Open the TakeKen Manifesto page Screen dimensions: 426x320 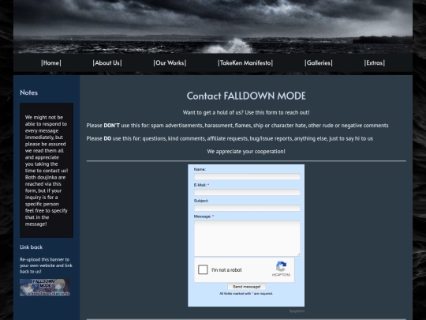245,63
